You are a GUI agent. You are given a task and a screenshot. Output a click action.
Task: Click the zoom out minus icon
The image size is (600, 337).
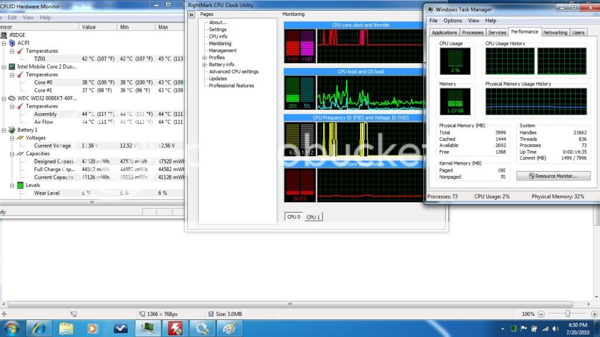(x=542, y=314)
